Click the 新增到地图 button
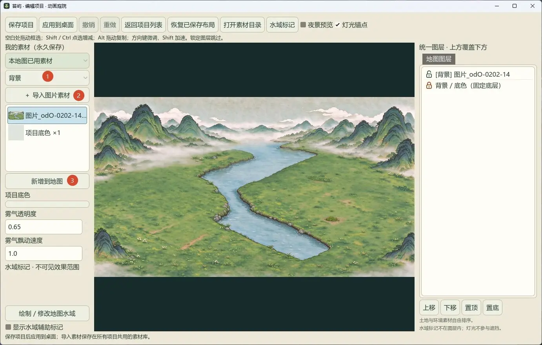The height and width of the screenshot is (345, 542). pos(47,181)
